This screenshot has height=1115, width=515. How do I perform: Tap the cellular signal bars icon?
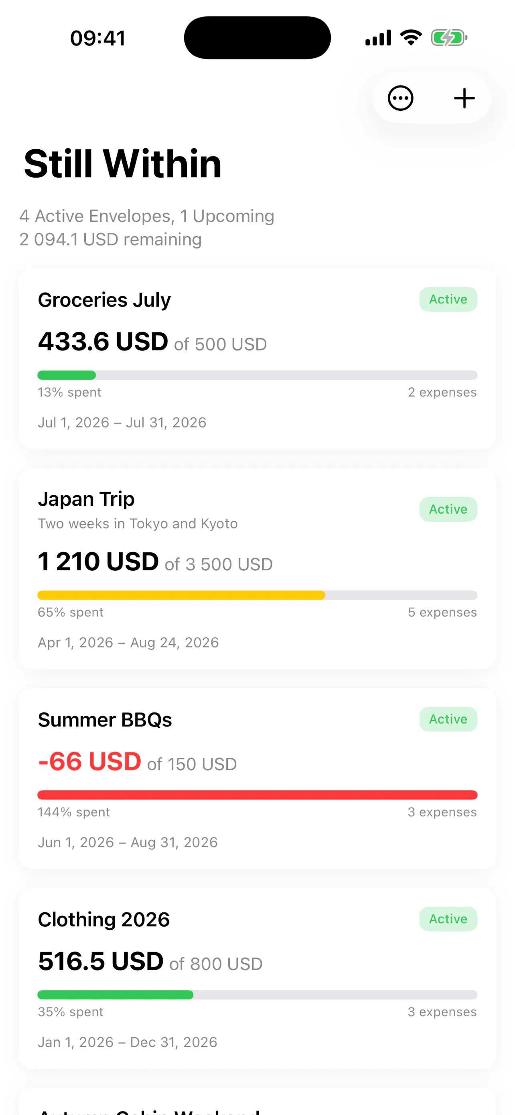point(378,38)
